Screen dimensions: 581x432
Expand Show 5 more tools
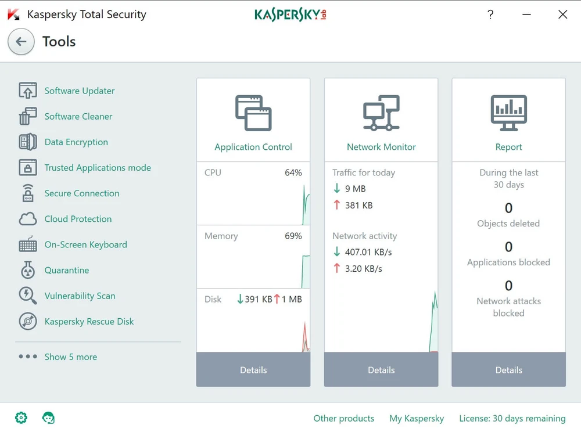(x=70, y=357)
